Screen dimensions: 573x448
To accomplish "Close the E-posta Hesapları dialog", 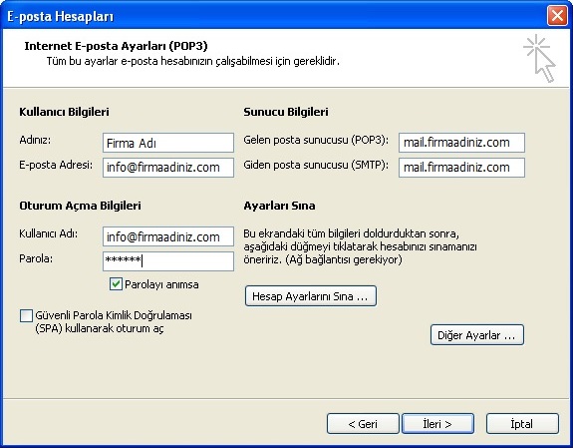I will pyautogui.click(x=557, y=16).
